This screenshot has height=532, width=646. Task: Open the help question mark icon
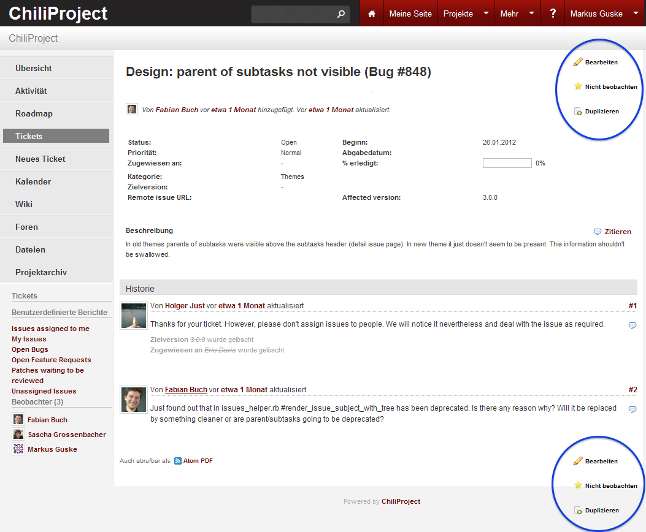click(x=553, y=13)
